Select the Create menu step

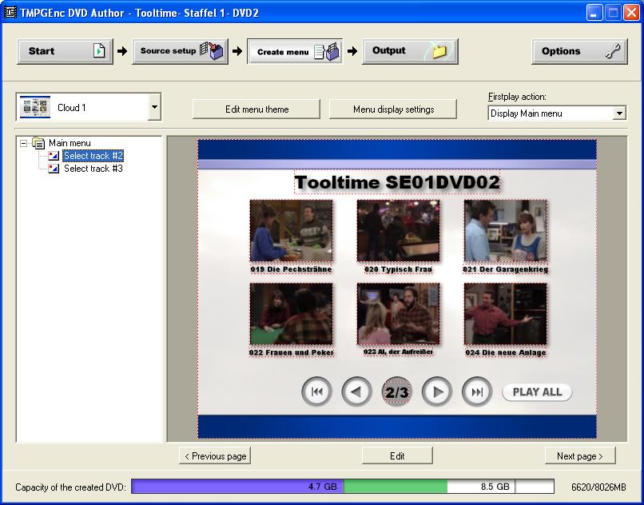tap(295, 51)
